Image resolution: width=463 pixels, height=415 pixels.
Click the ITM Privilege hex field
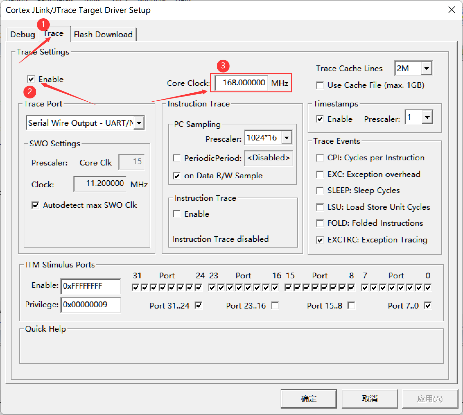[91, 305]
